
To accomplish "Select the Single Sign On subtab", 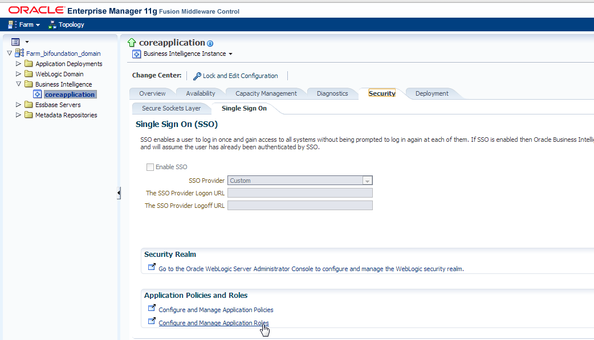I will pos(244,108).
